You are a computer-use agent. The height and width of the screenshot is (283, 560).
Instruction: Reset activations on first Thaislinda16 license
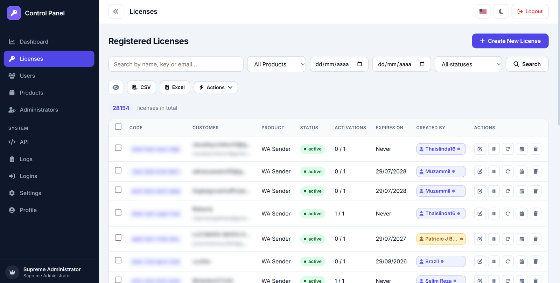pyautogui.click(x=508, y=149)
